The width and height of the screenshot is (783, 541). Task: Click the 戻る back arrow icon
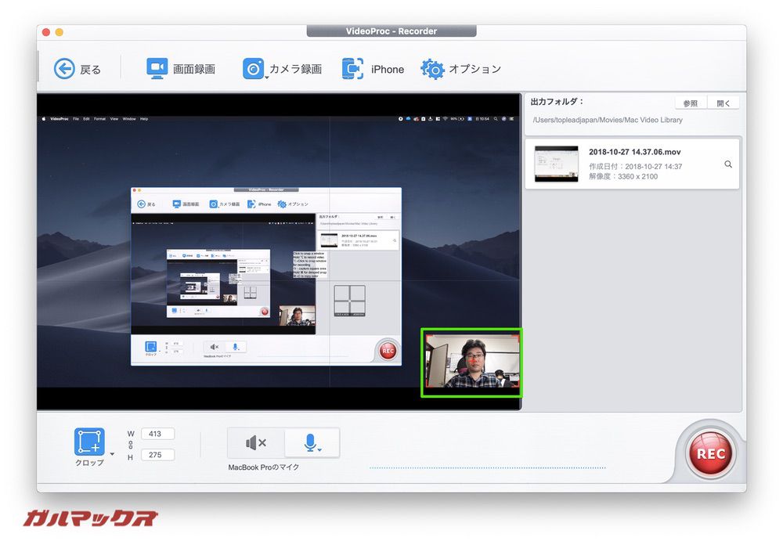pyautogui.click(x=65, y=69)
